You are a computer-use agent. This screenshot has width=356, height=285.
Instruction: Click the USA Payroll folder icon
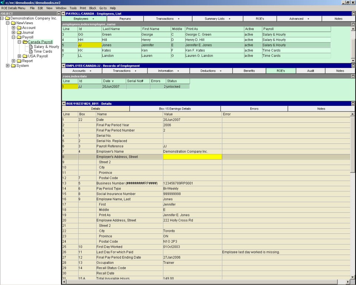26,56
